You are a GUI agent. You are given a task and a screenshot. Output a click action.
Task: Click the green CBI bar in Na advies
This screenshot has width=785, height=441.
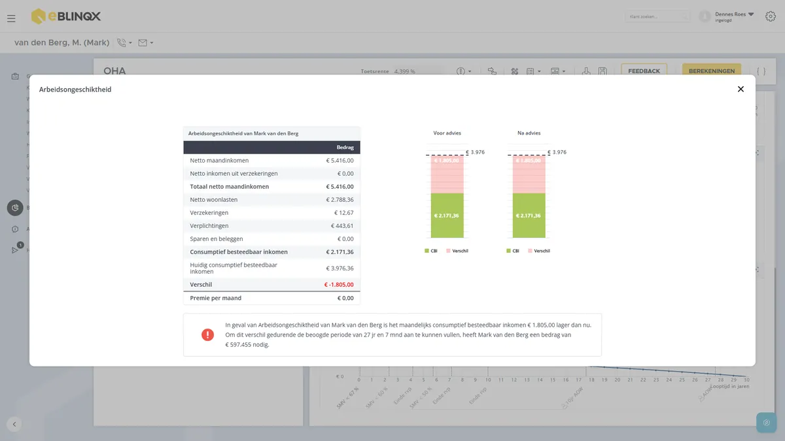click(529, 215)
